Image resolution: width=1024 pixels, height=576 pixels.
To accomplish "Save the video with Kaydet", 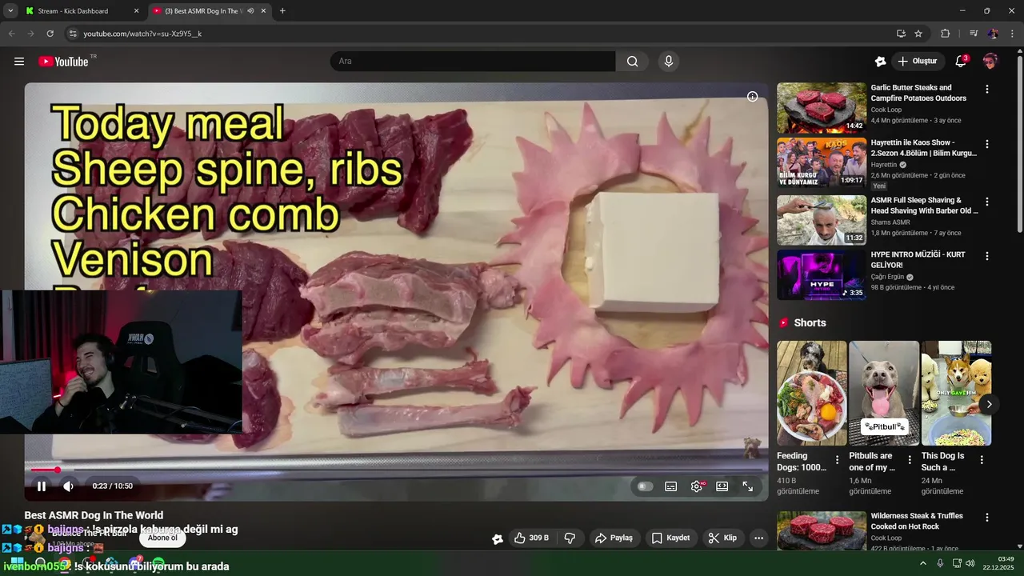I will (x=670, y=538).
